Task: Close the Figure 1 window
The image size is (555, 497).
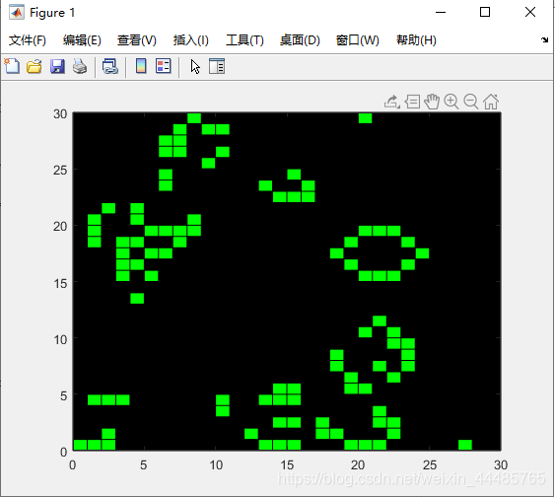Action: click(x=530, y=13)
